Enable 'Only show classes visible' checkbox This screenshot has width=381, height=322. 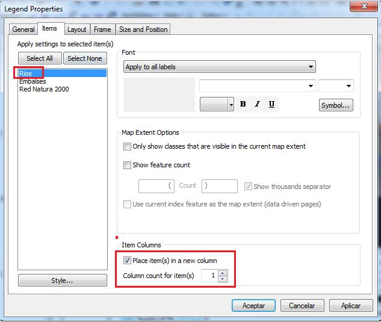pyautogui.click(x=127, y=146)
